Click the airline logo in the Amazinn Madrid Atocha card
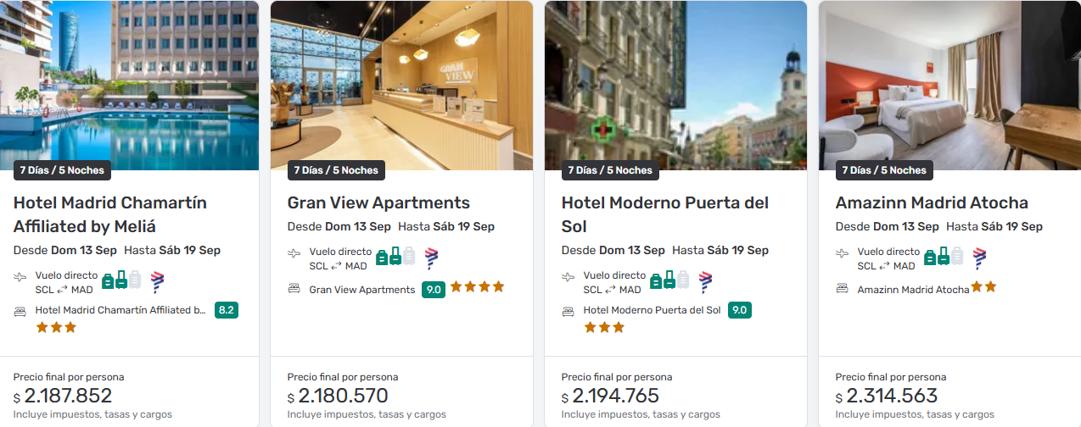 [x=980, y=258]
